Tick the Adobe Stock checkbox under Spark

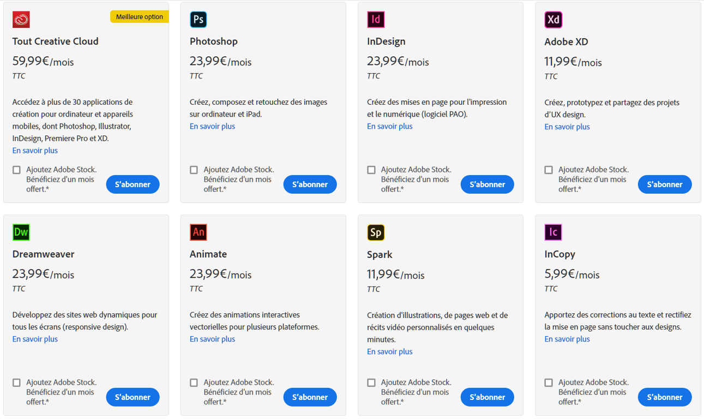point(371,383)
